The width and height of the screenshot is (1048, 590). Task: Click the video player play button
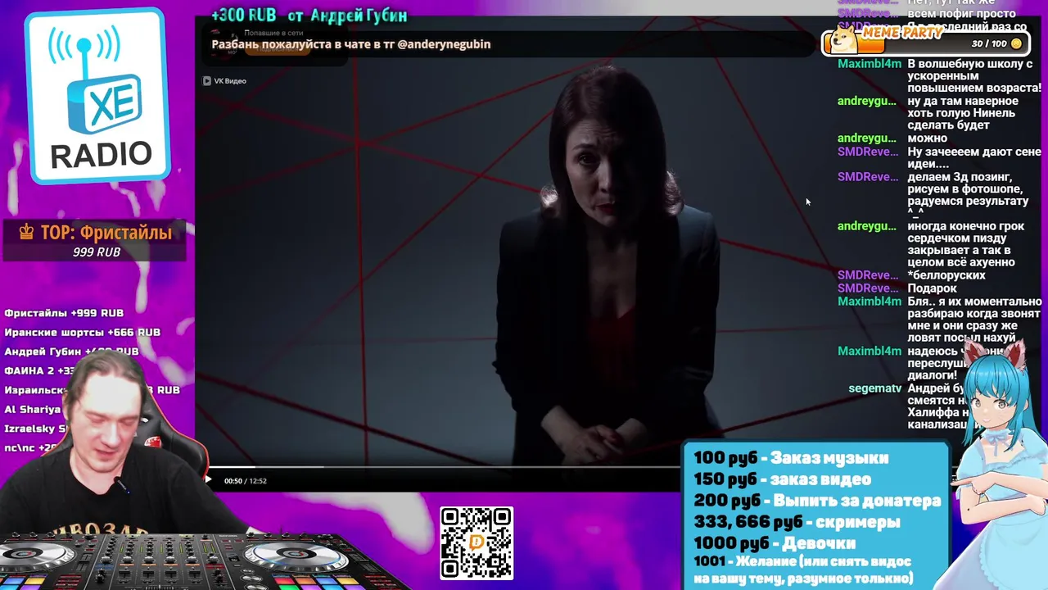pos(208,480)
